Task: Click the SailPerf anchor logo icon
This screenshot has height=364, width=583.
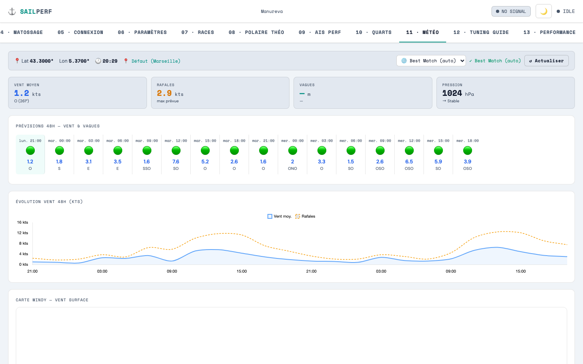Action: 12,11
